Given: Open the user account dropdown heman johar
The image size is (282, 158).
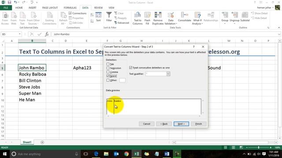Looking at the screenshot, I should tap(265, 8).
